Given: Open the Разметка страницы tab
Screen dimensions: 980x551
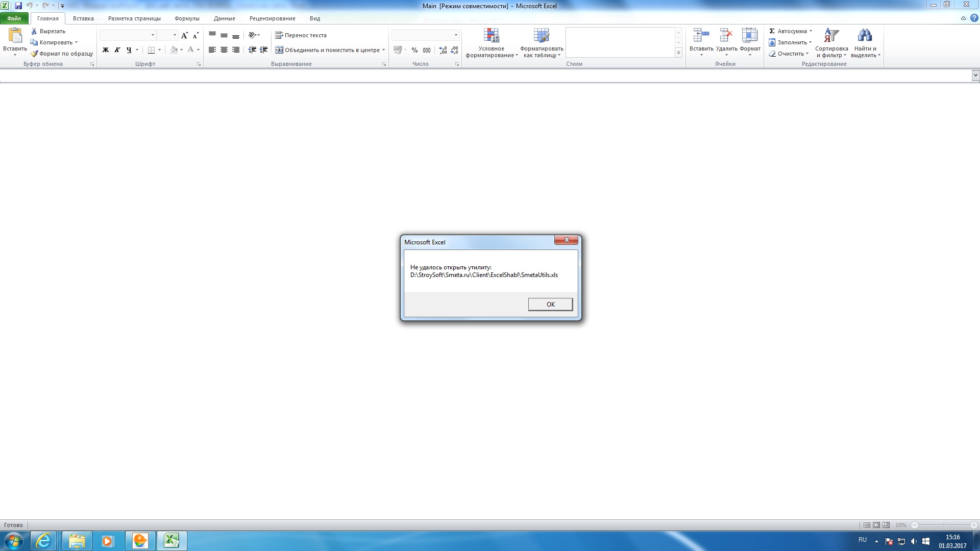Looking at the screenshot, I should pos(134,18).
